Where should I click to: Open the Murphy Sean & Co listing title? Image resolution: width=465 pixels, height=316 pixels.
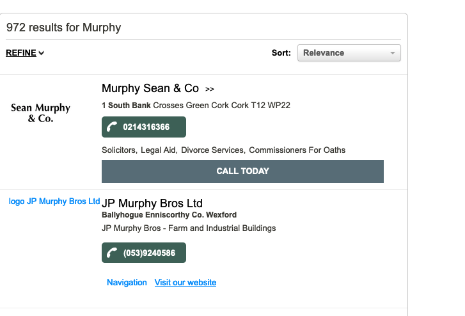pyautogui.click(x=150, y=88)
